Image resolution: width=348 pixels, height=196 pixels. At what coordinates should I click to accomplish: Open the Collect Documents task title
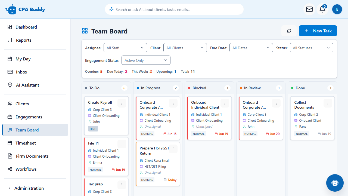304,105
